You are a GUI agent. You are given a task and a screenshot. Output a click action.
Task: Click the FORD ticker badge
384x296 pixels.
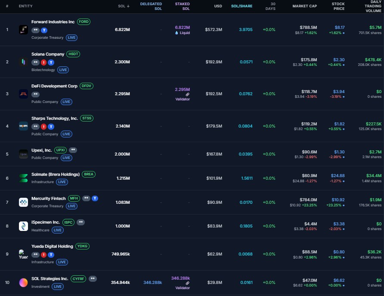pyautogui.click(x=84, y=22)
